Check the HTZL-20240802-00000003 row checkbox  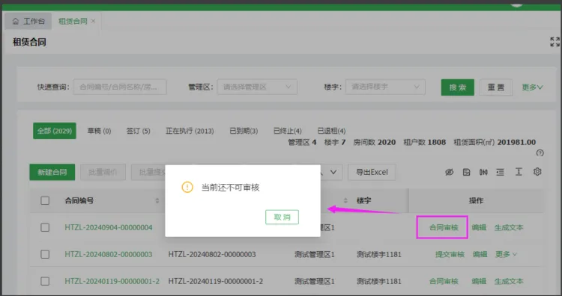pos(45,254)
